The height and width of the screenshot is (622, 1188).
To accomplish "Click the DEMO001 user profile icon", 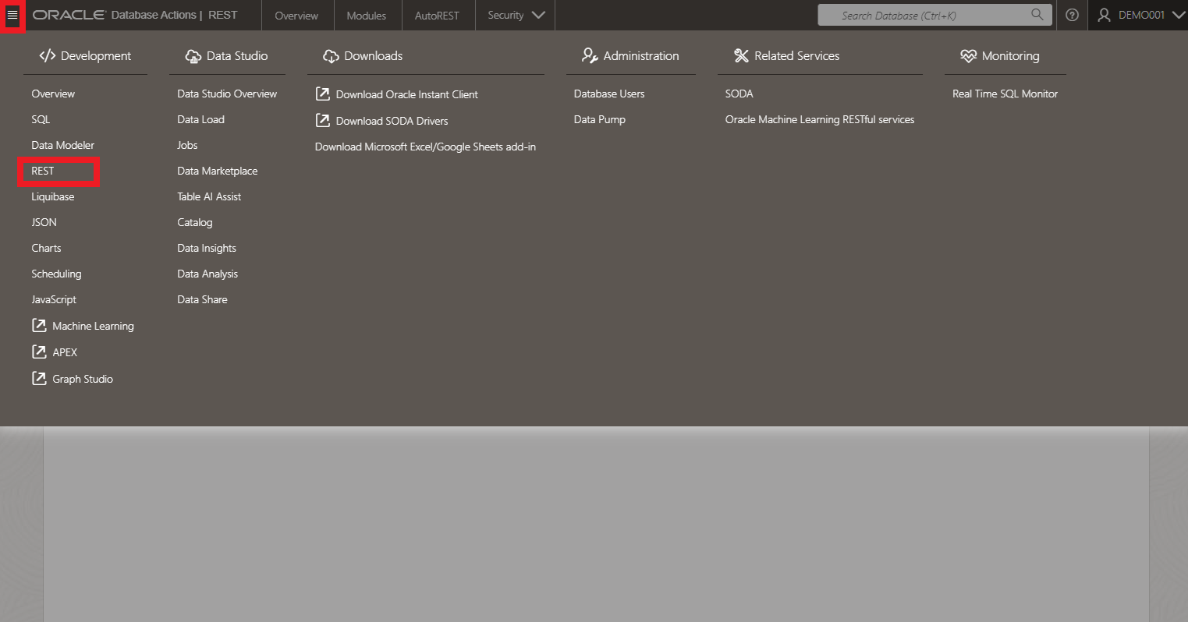I will 1104,15.
